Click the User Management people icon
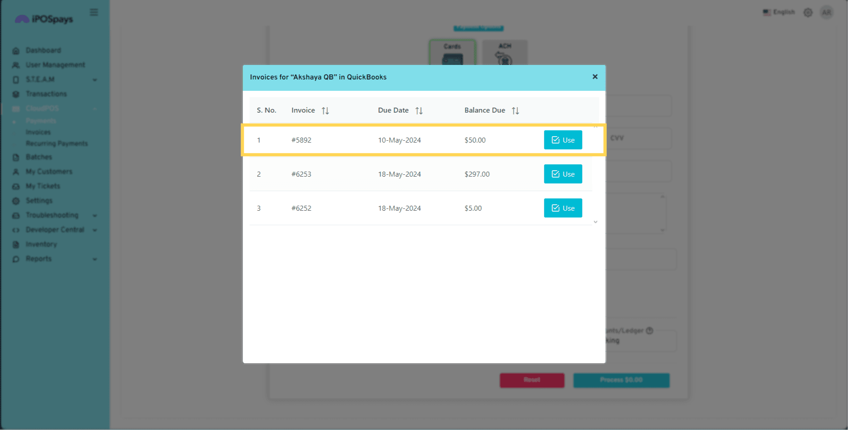The height and width of the screenshot is (430, 848). (16, 65)
